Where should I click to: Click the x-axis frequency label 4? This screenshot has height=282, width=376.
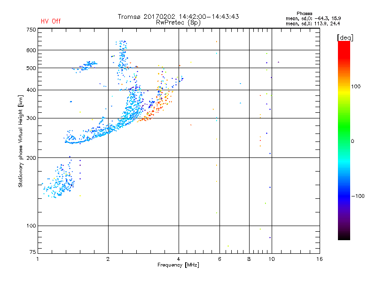[179, 259]
